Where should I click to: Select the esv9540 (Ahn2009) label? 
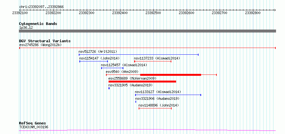tap(122, 72)
